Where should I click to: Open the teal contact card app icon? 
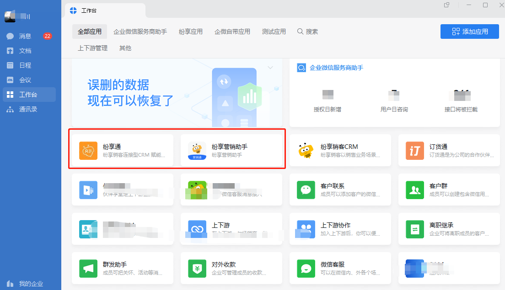[x=88, y=229]
